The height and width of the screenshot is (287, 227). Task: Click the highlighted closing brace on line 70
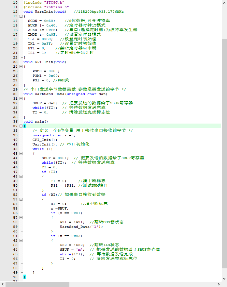coord(25,277)
